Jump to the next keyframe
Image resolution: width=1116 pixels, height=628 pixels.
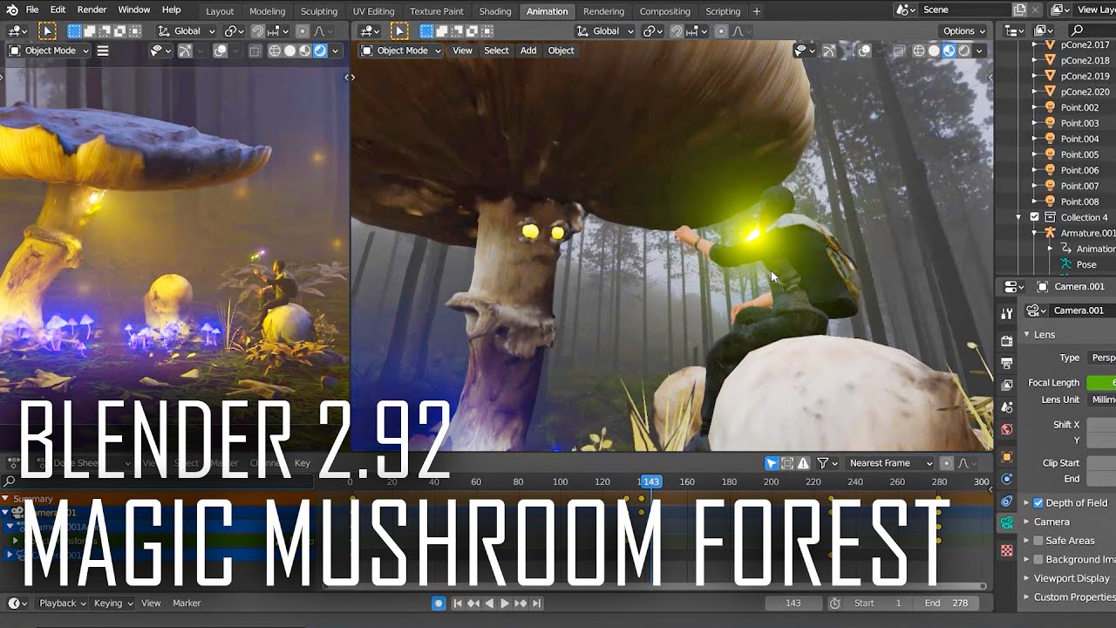[x=521, y=603]
